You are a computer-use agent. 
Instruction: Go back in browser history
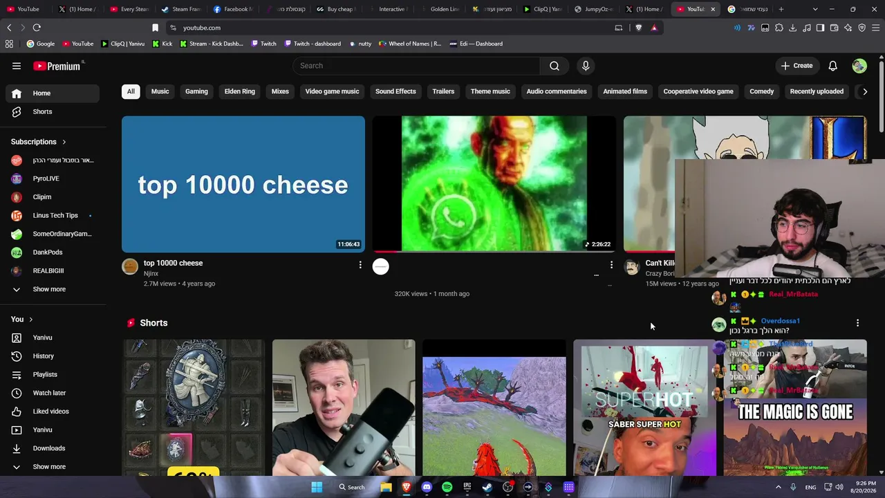point(9,28)
